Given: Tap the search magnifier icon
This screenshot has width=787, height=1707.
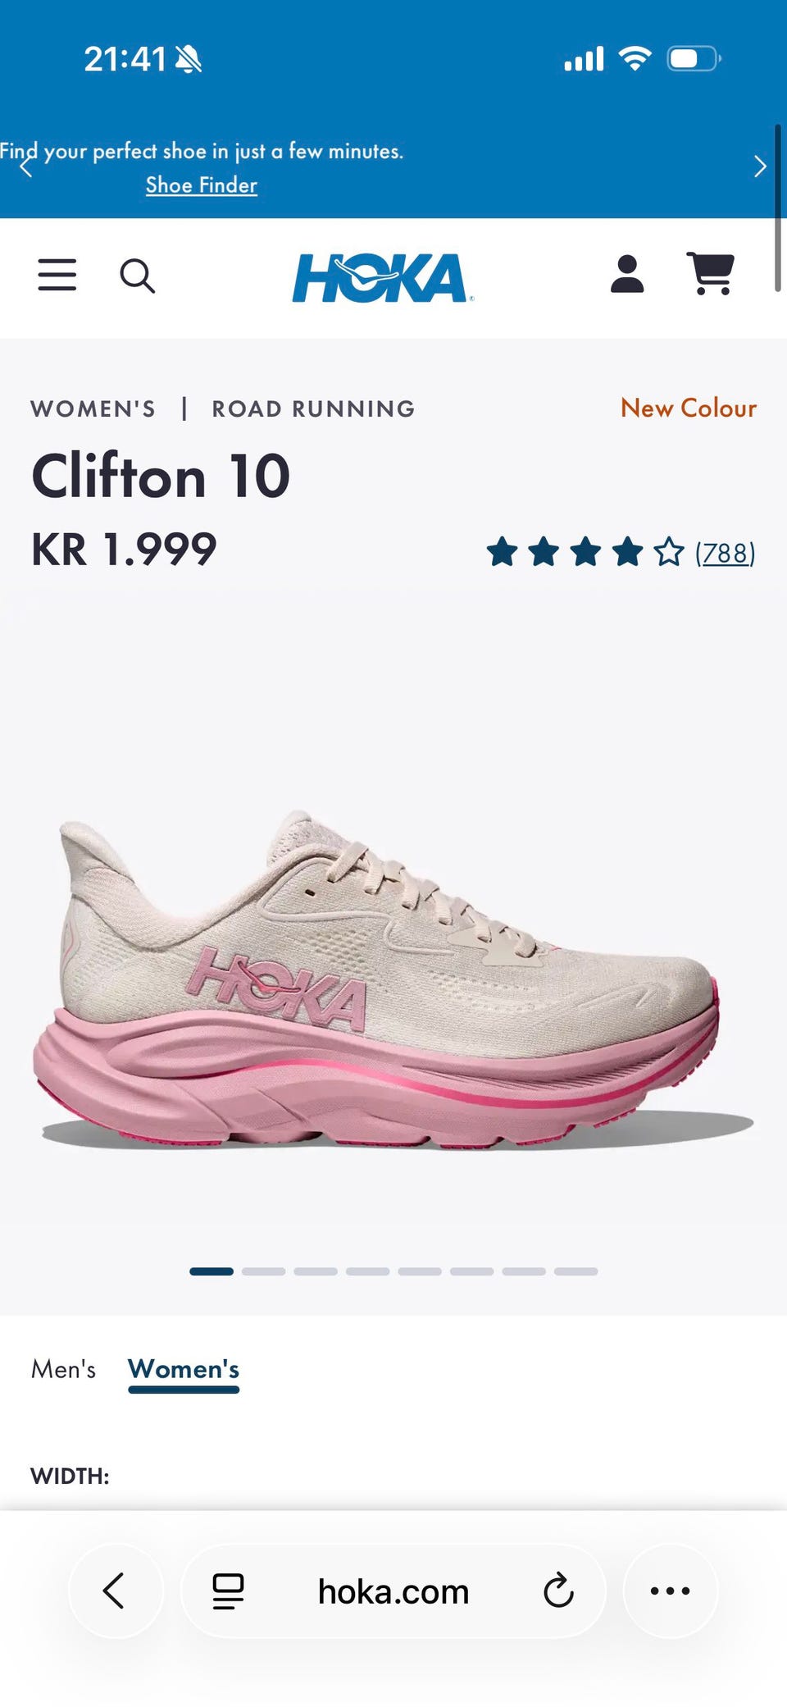Looking at the screenshot, I should coord(137,276).
